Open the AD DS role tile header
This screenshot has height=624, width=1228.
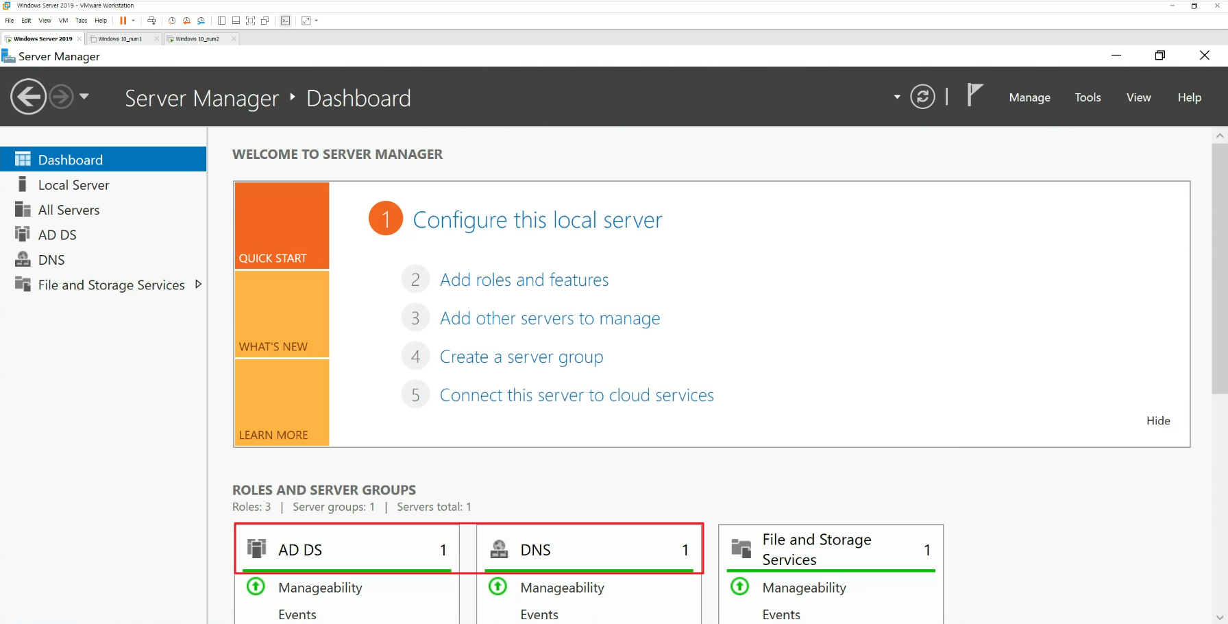tap(347, 549)
